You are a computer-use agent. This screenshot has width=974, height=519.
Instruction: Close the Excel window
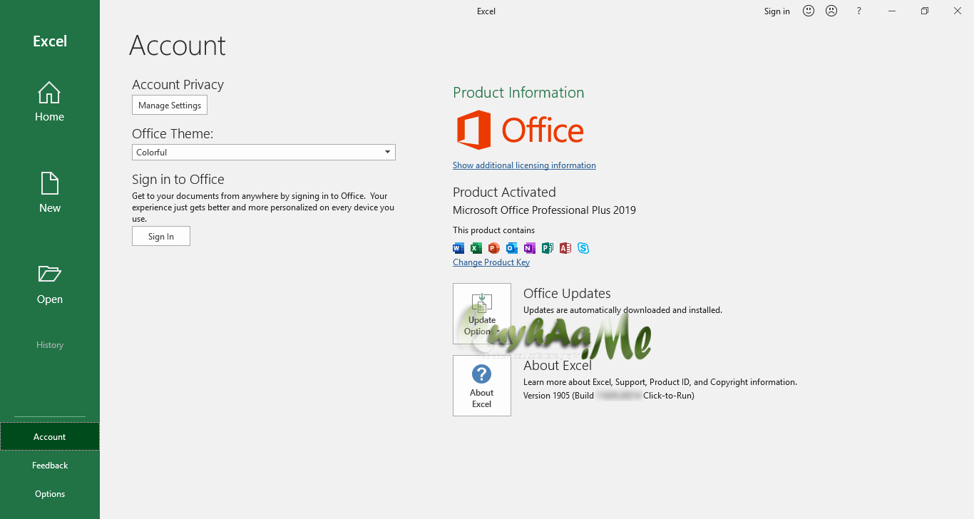[x=958, y=11]
